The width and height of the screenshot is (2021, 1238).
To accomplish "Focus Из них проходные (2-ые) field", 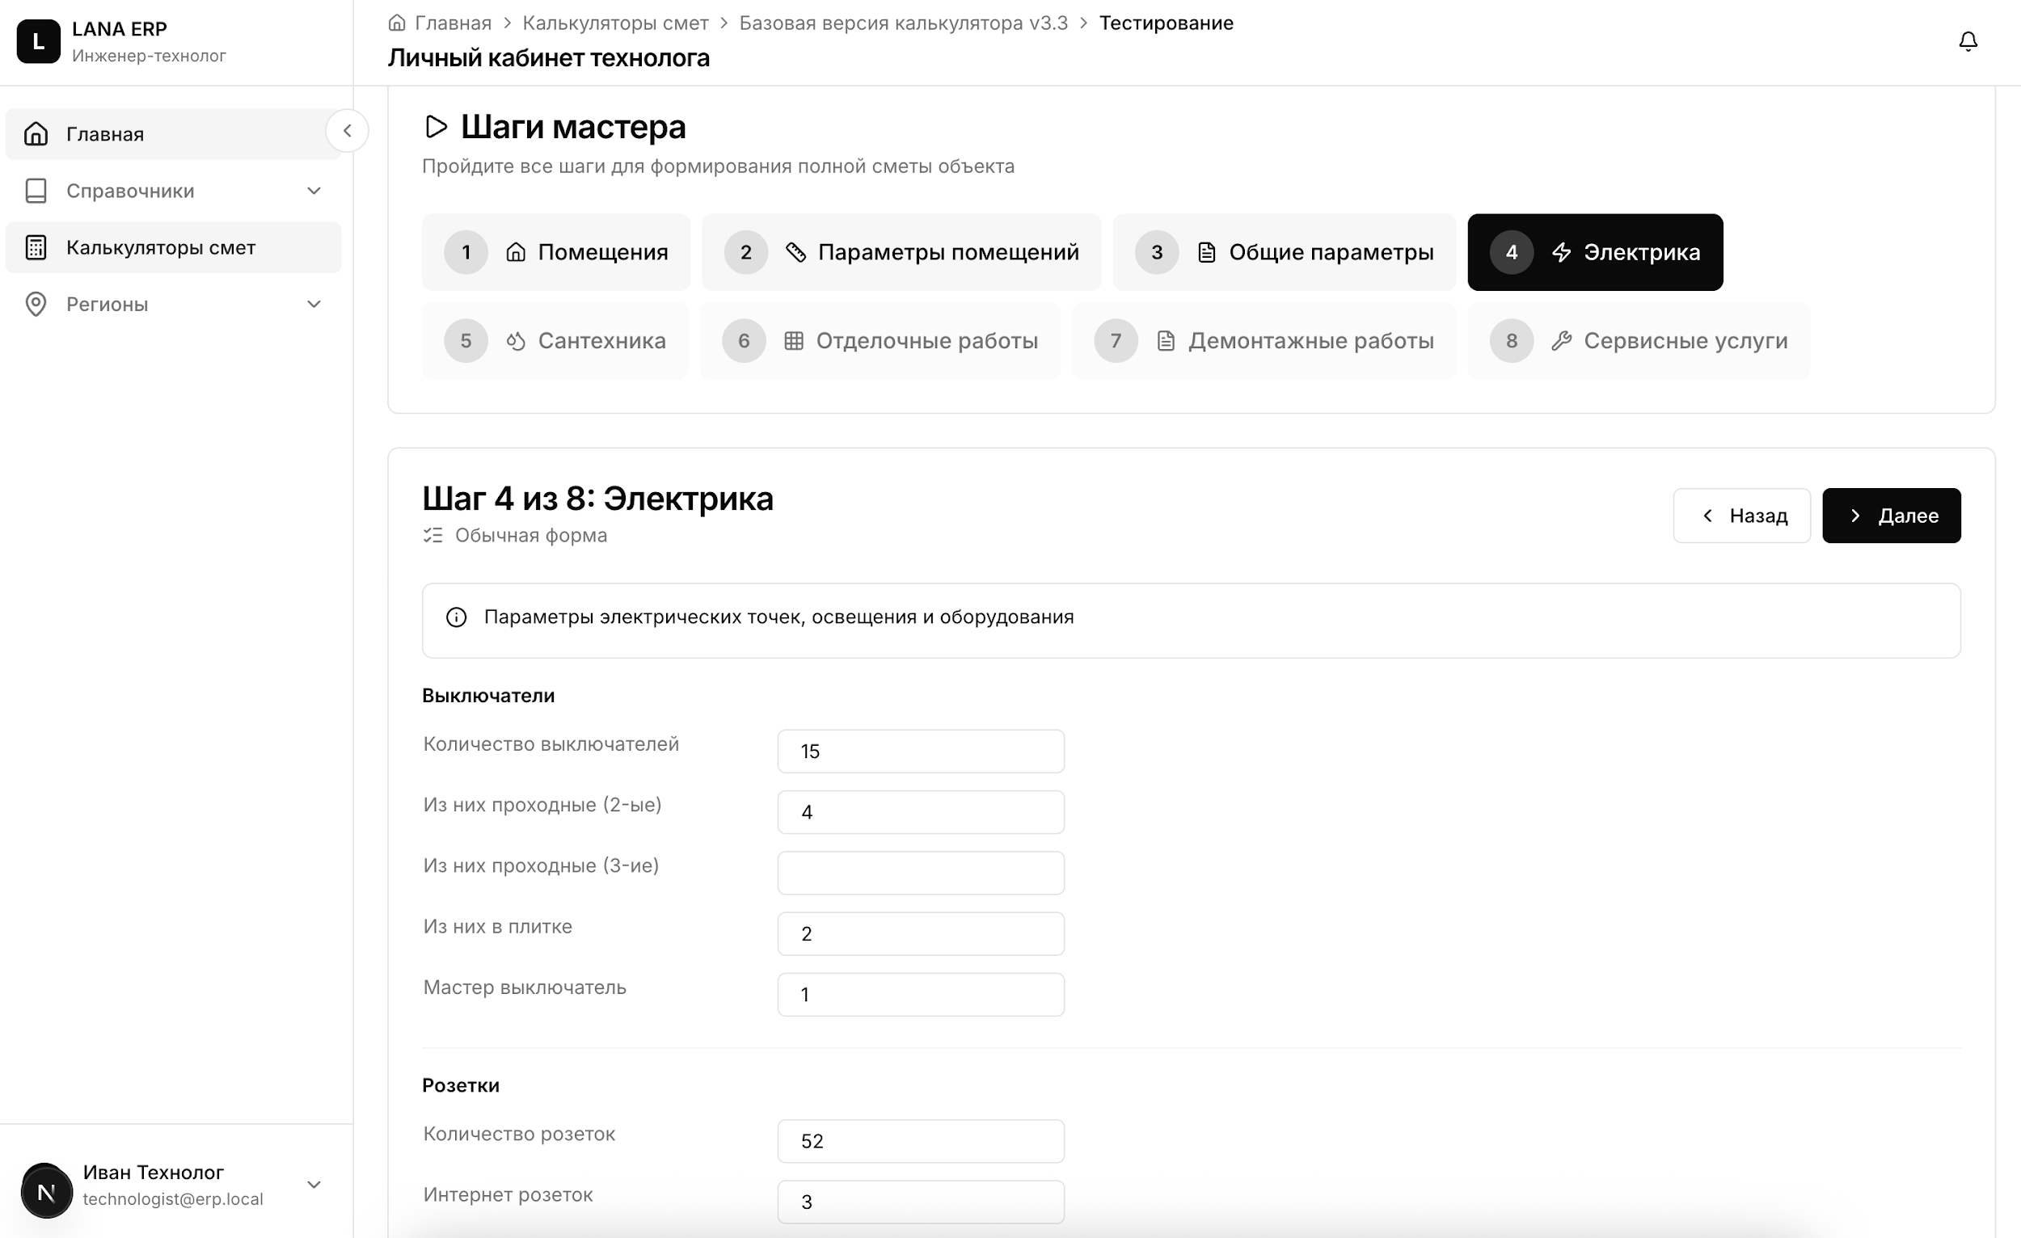I will click(920, 812).
